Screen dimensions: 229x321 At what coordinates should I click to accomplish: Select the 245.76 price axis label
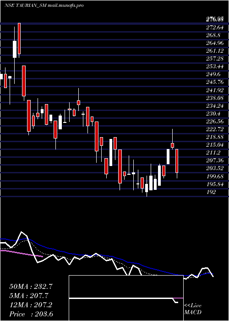[215, 82]
